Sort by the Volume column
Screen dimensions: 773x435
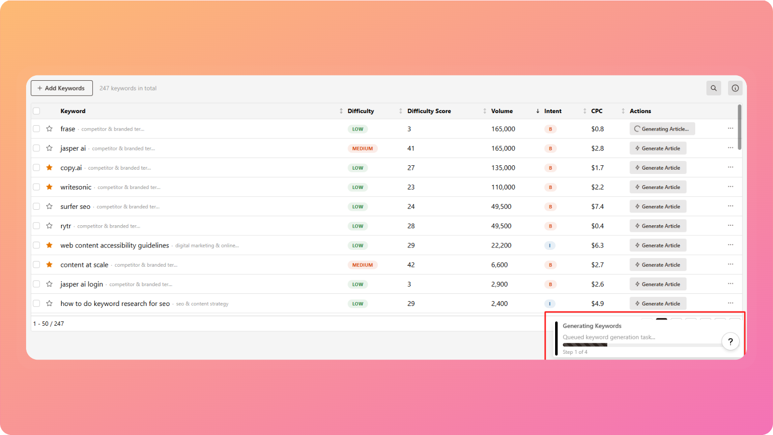coord(502,111)
